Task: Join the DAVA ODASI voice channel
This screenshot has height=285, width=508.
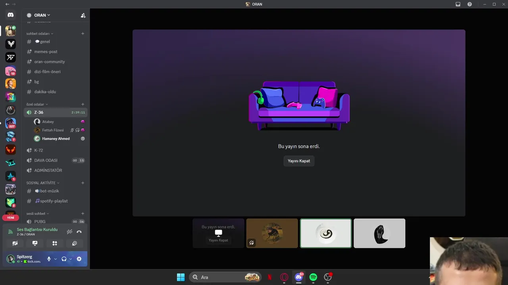Action: 56,160
